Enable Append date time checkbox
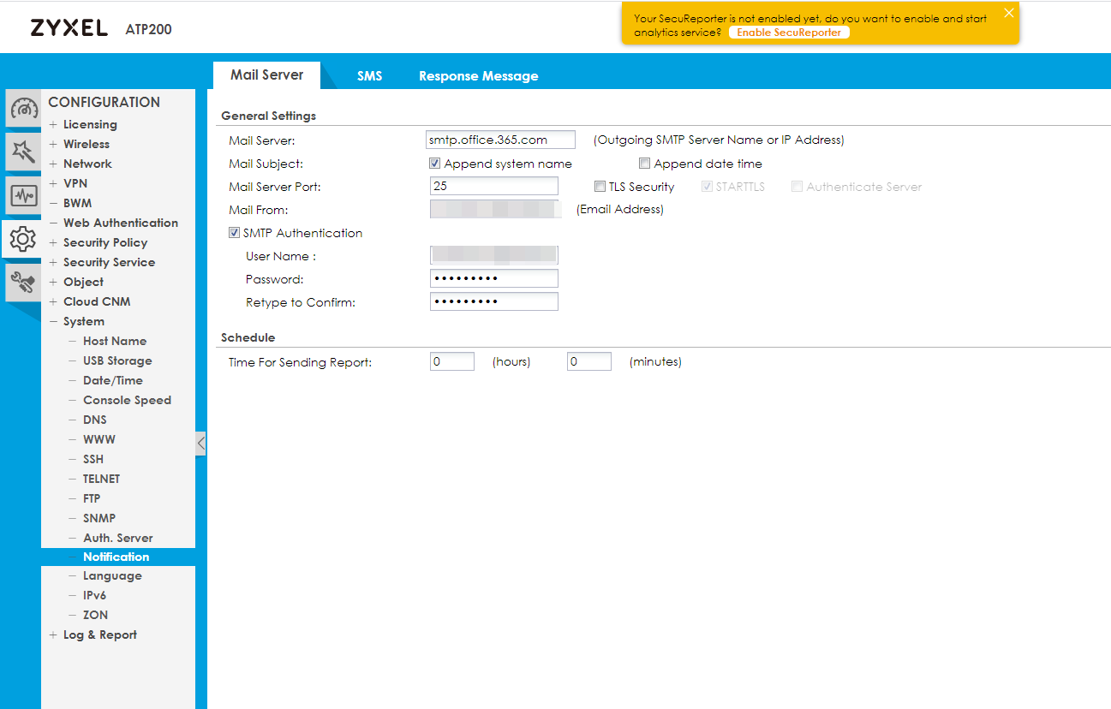Viewport: 1111px width, 709px height. pyautogui.click(x=645, y=164)
